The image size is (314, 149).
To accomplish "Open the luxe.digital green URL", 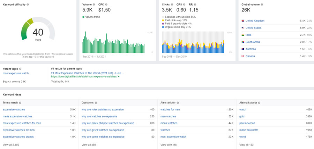I will [x=84, y=77].
